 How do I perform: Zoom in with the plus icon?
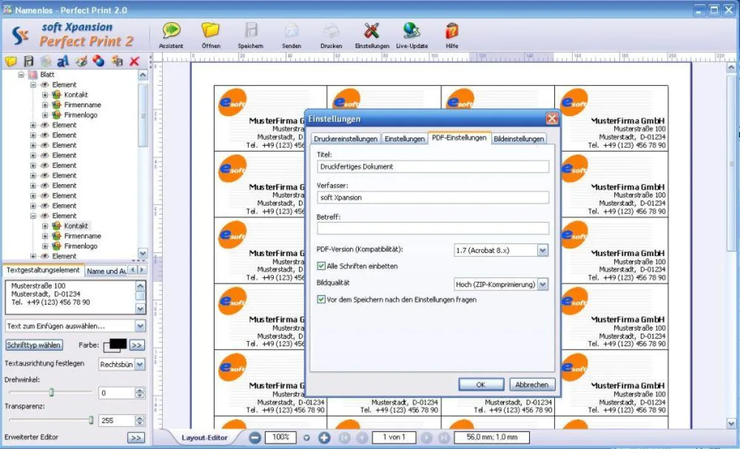pyautogui.click(x=324, y=437)
